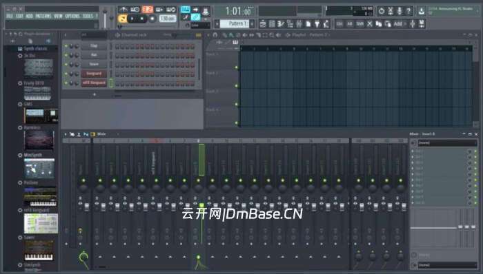
Task: Click the transport Stop button
Action: tap(142, 19)
